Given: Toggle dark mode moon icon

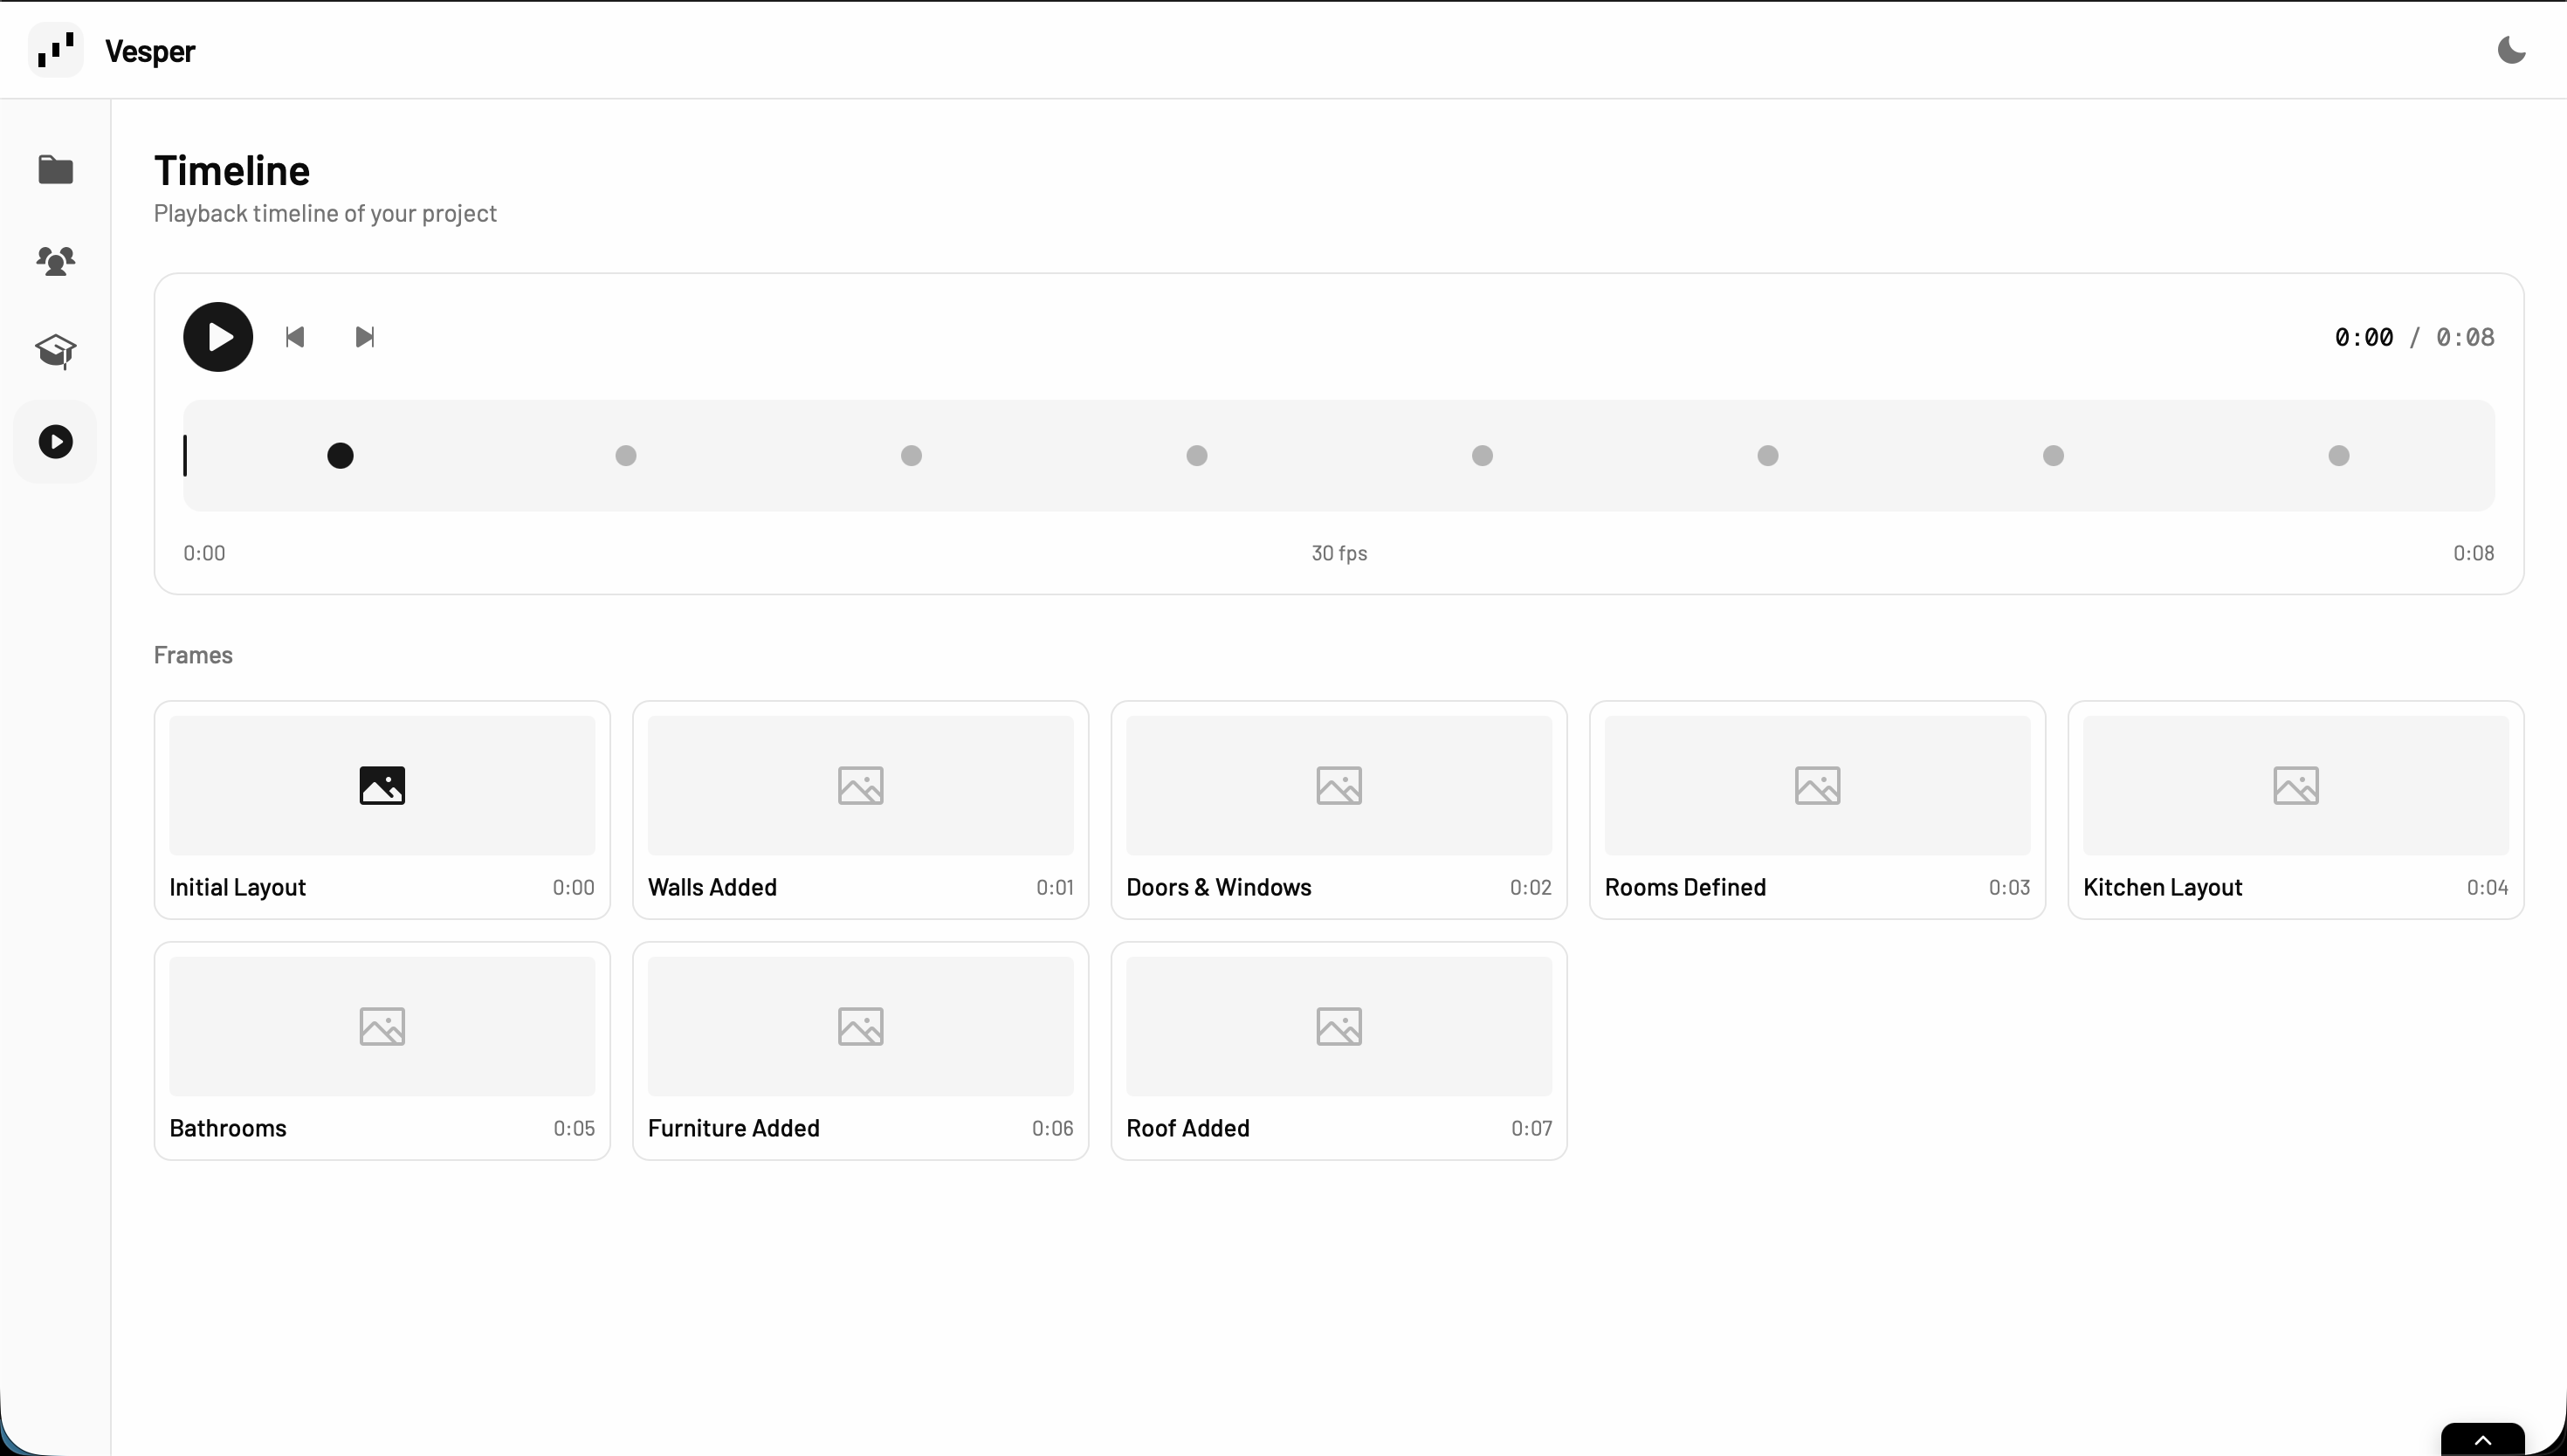Looking at the screenshot, I should [2511, 50].
